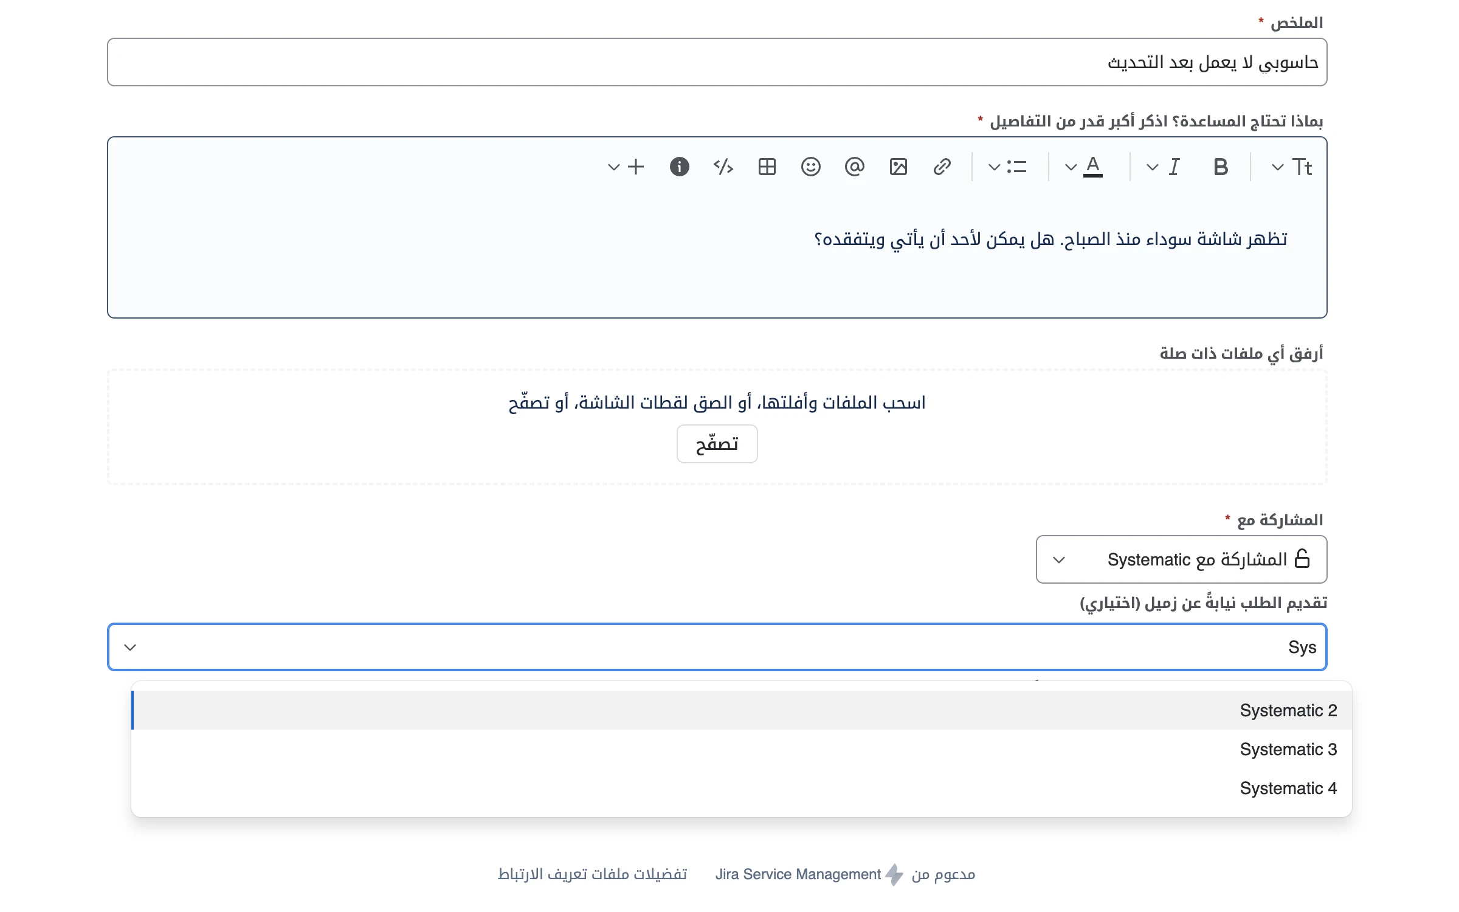
Task: Select Systematic 2 from the list
Action: 742,710
